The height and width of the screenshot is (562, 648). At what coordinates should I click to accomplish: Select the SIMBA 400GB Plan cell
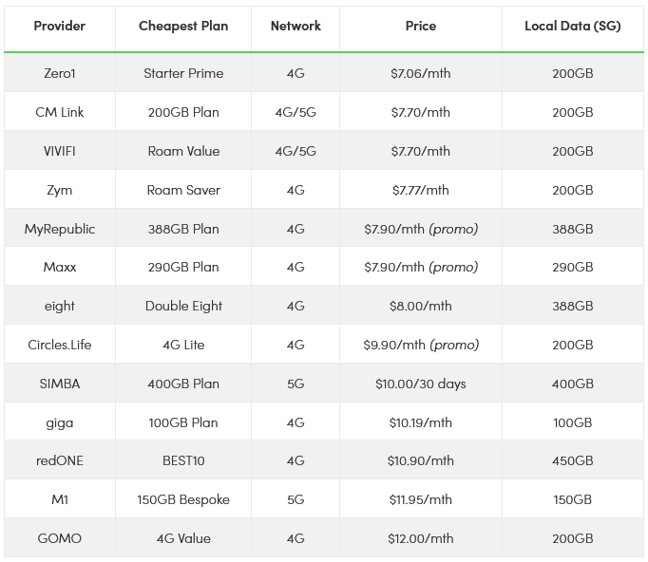[183, 384]
